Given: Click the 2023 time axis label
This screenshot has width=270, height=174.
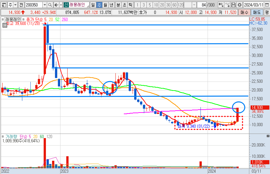Looking at the screenshot, I should pos(64,171).
